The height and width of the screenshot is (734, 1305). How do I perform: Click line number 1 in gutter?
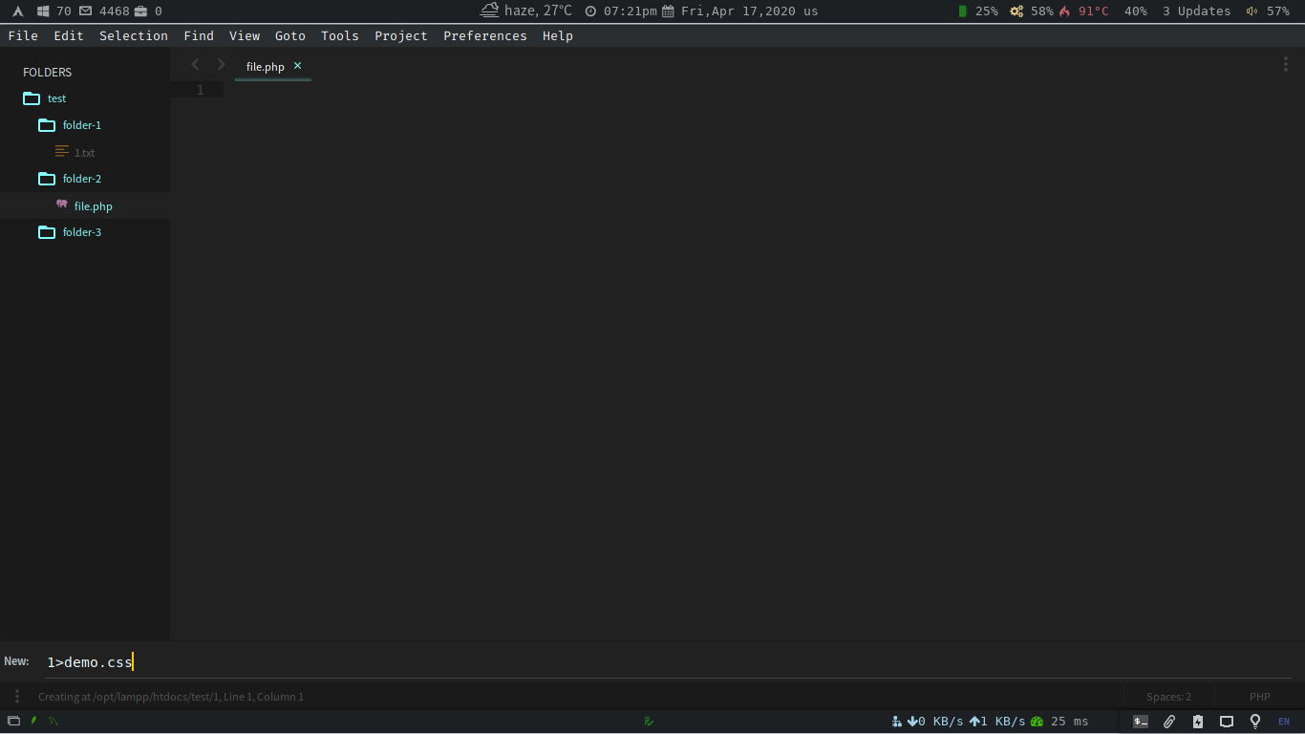(x=200, y=90)
